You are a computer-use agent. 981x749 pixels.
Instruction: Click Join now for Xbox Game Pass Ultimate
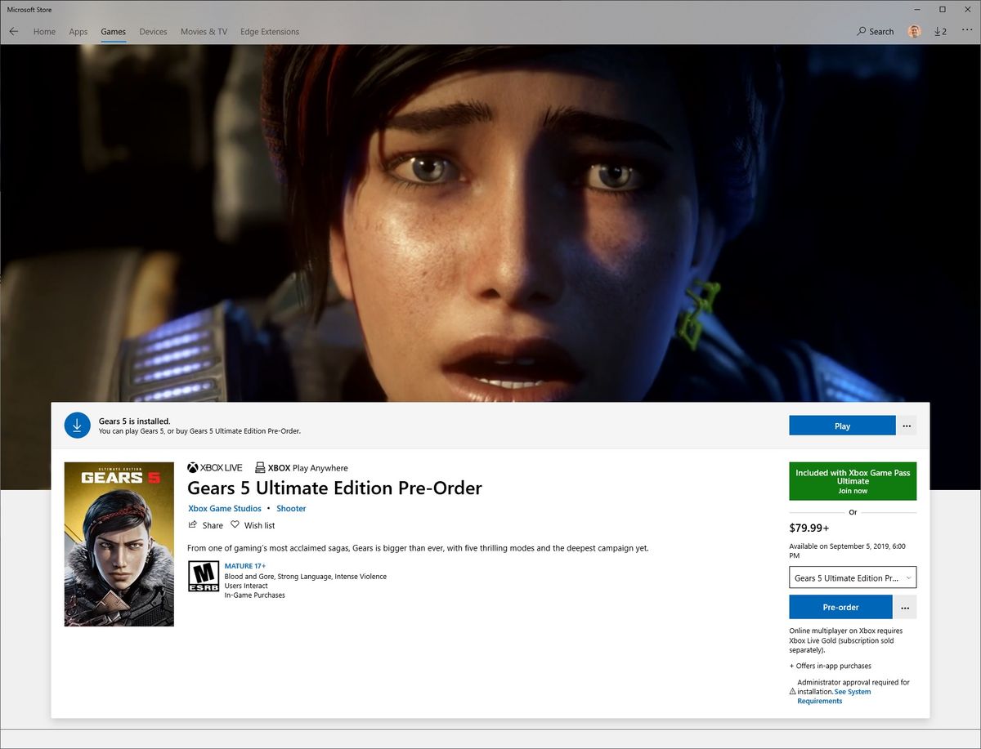(852, 491)
